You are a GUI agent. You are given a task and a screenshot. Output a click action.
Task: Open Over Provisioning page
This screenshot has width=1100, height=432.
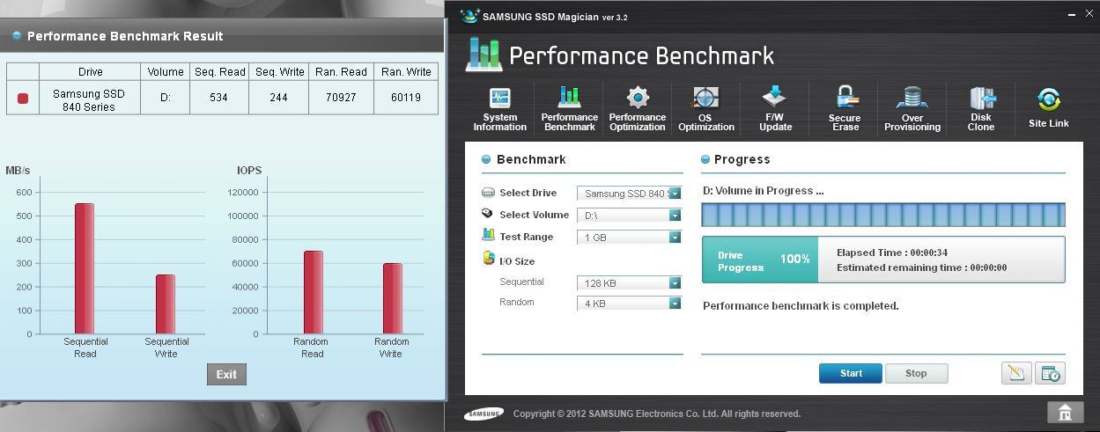(x=912, y=109)
